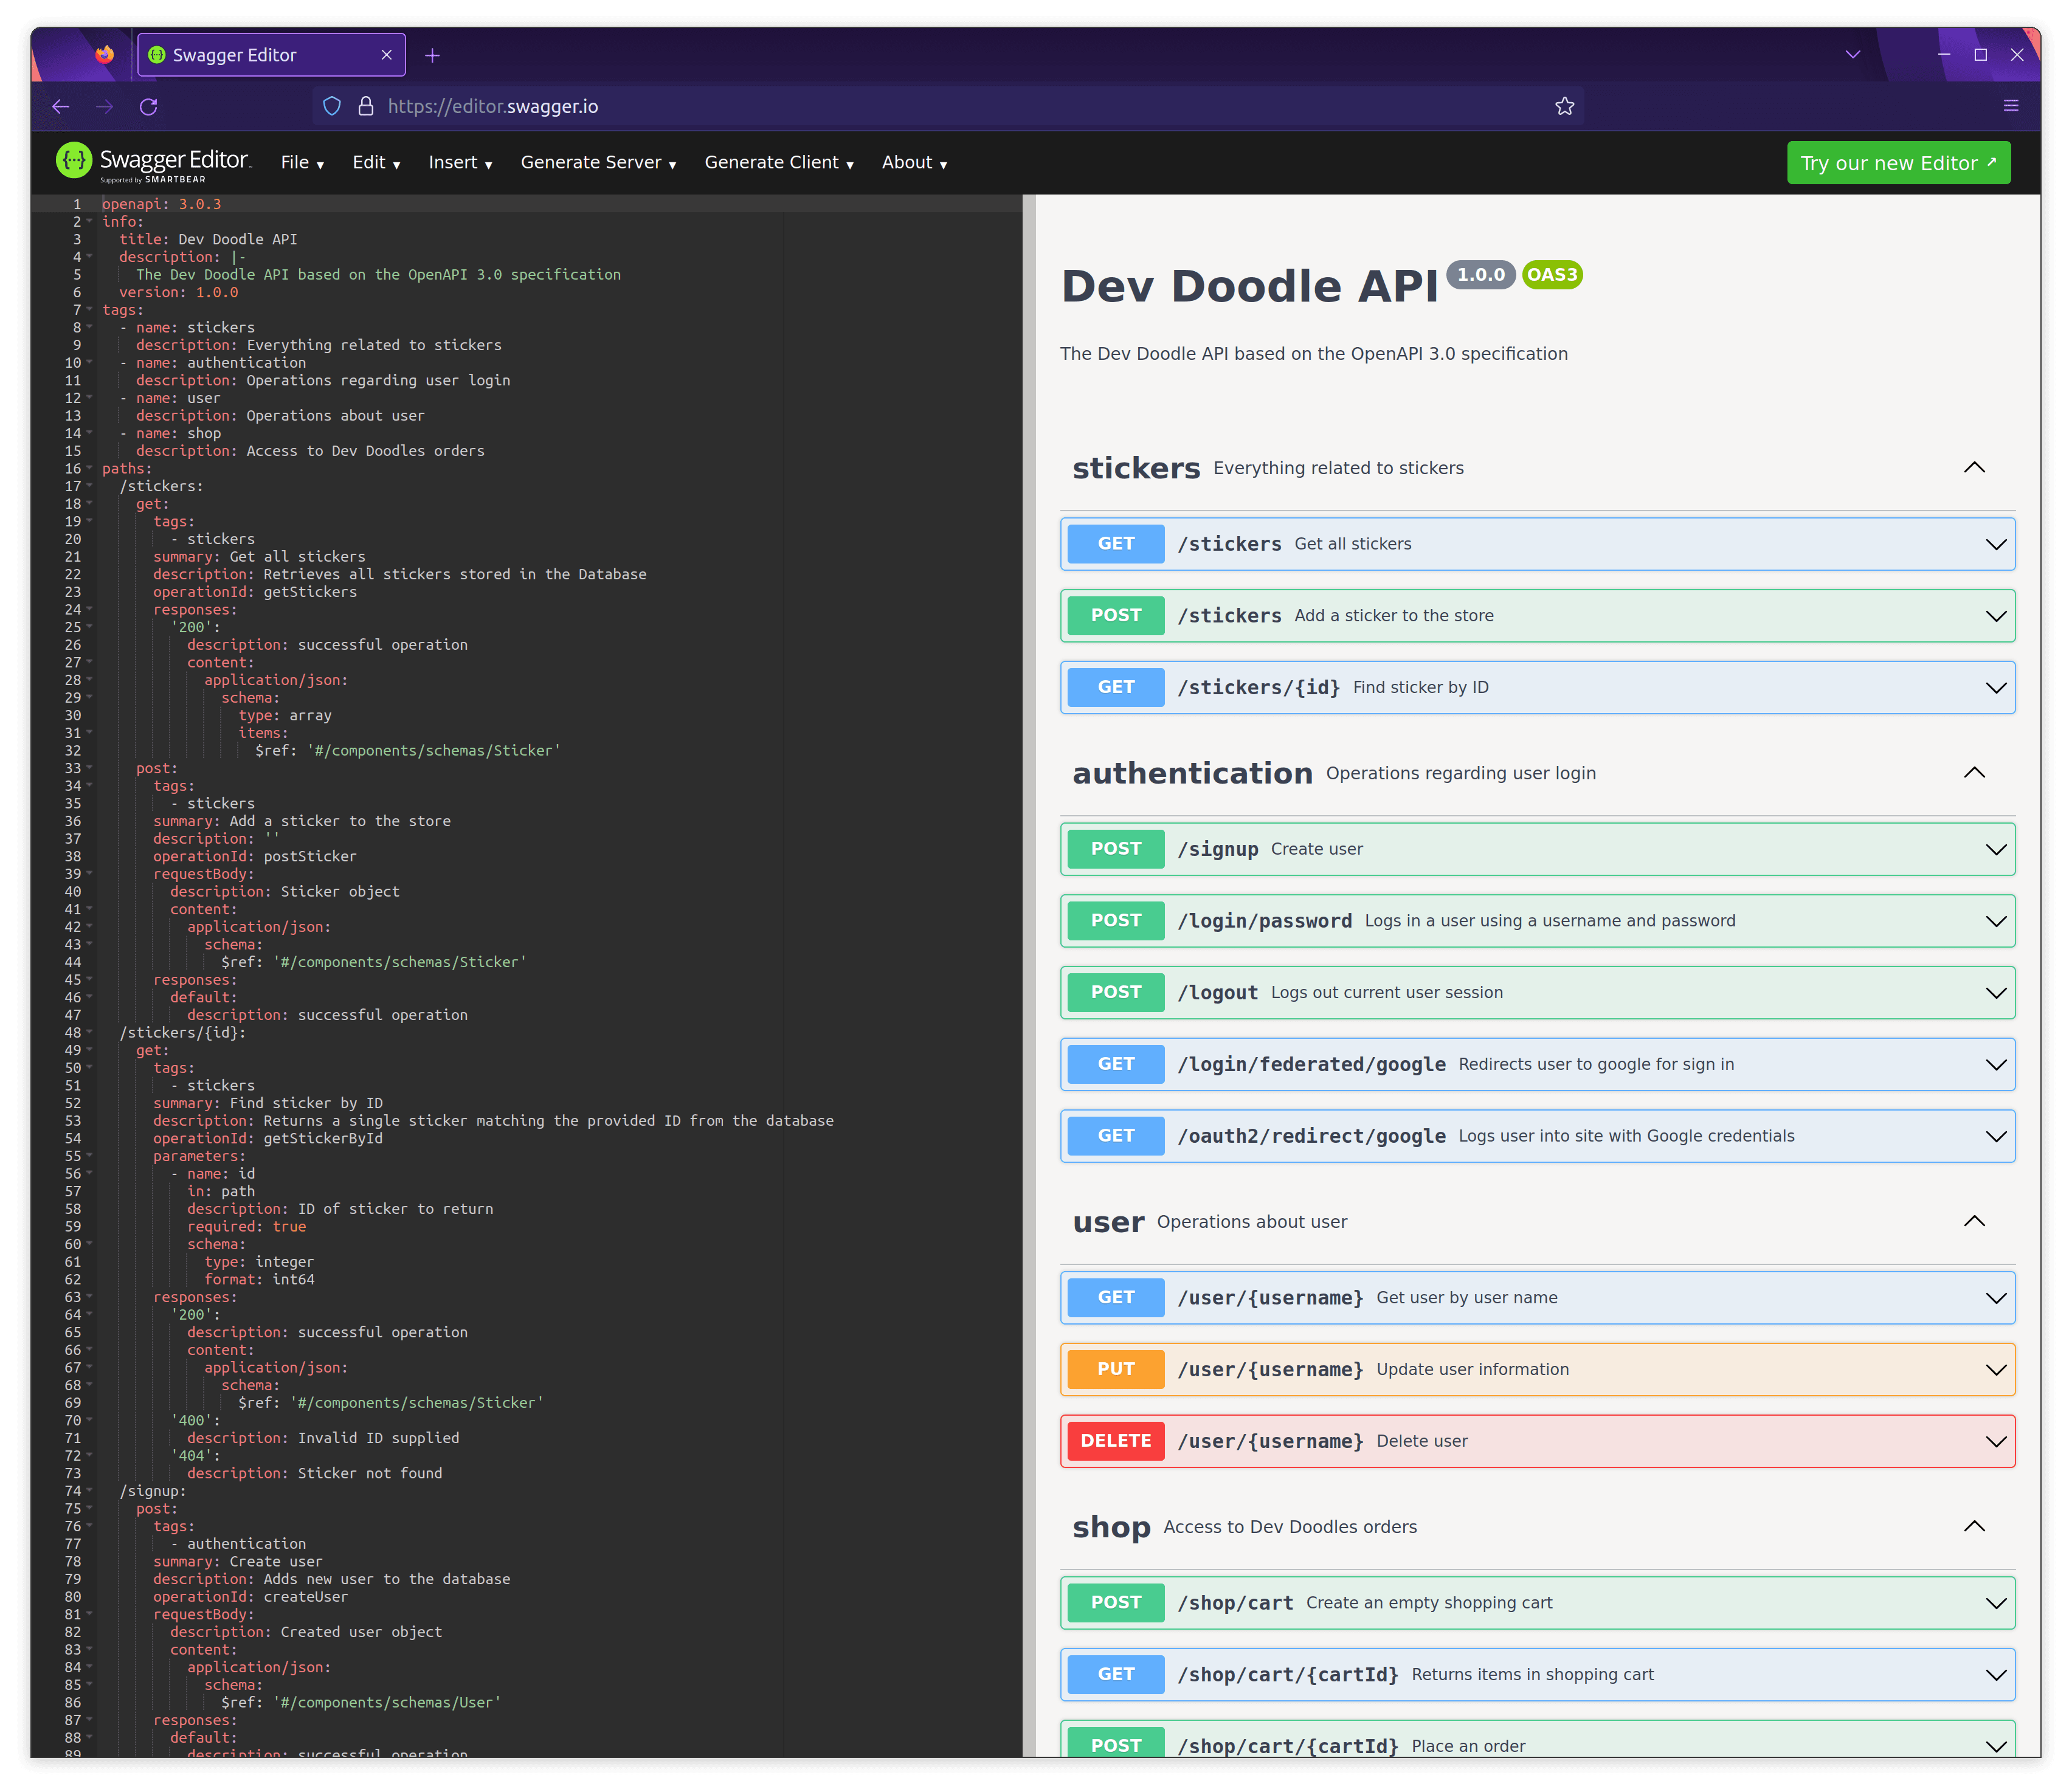The image size is (2072, 1792).
Task: Navigate back with the browser back arrow
Action: point(61,106)
